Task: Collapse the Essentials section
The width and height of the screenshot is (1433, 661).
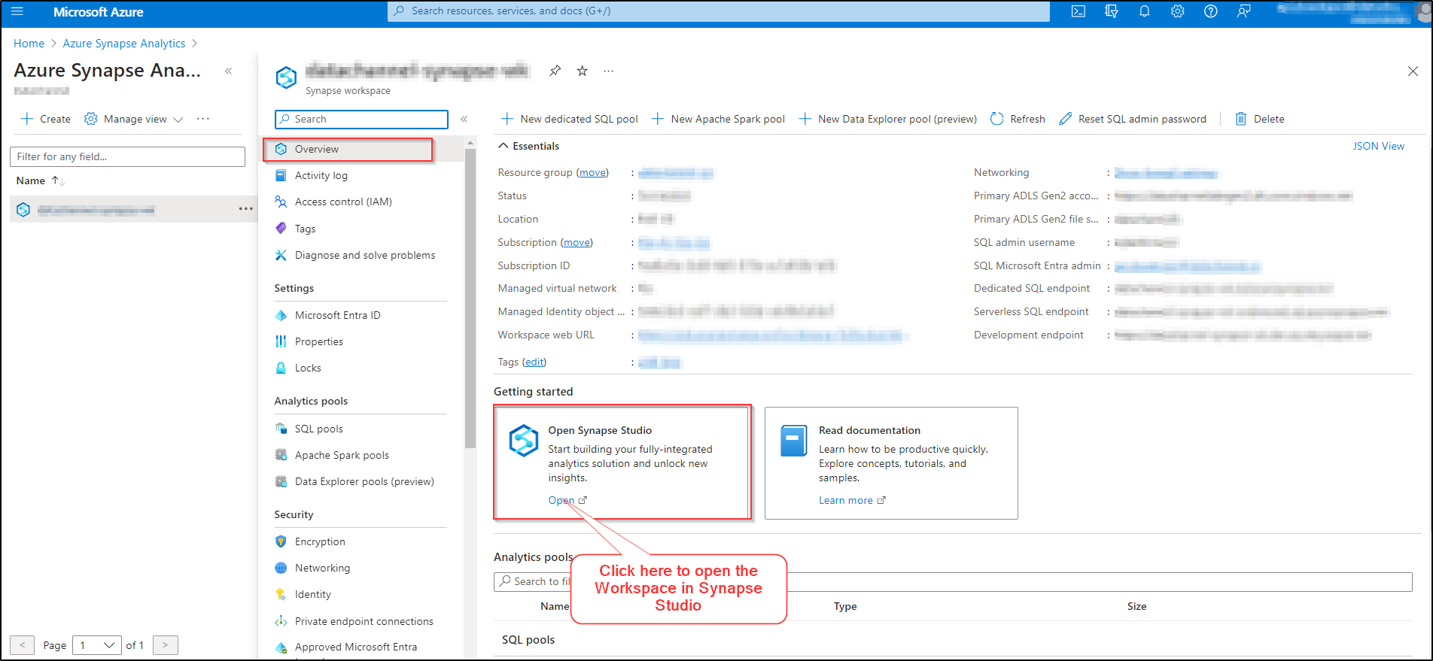Action: click(528, 146)
